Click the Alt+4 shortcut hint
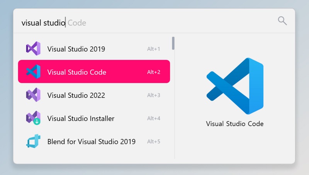Viewport: 309px width, 175px height. (153, 119)
